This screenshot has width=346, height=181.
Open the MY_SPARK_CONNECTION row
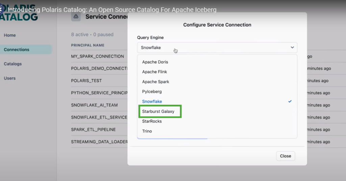(x=97, y=56)
